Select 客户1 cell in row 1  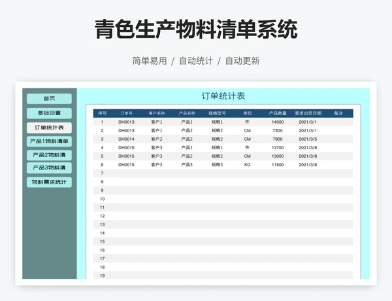157,122
